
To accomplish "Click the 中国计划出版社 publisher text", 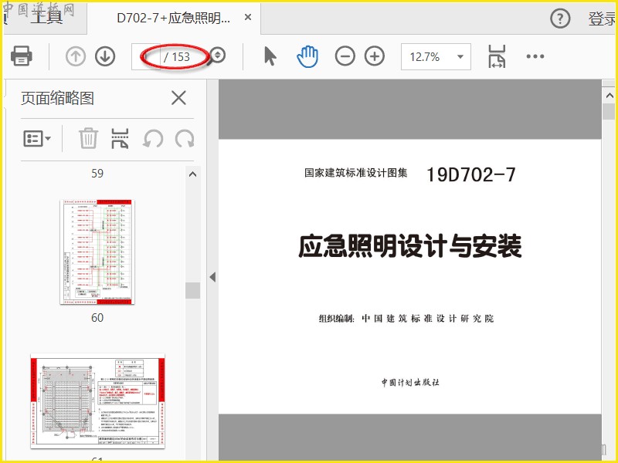I will tap(410, 382).
